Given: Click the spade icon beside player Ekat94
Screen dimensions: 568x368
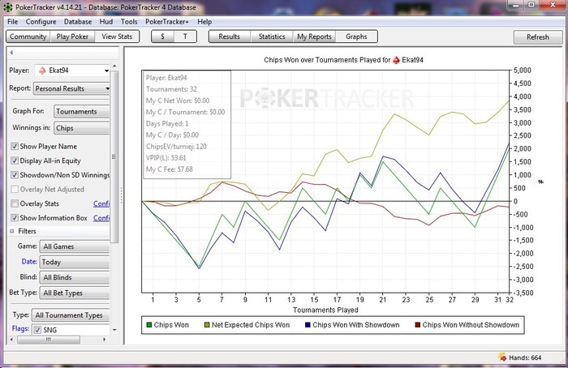Looking at the screenshot, I should tap(42, 71).
